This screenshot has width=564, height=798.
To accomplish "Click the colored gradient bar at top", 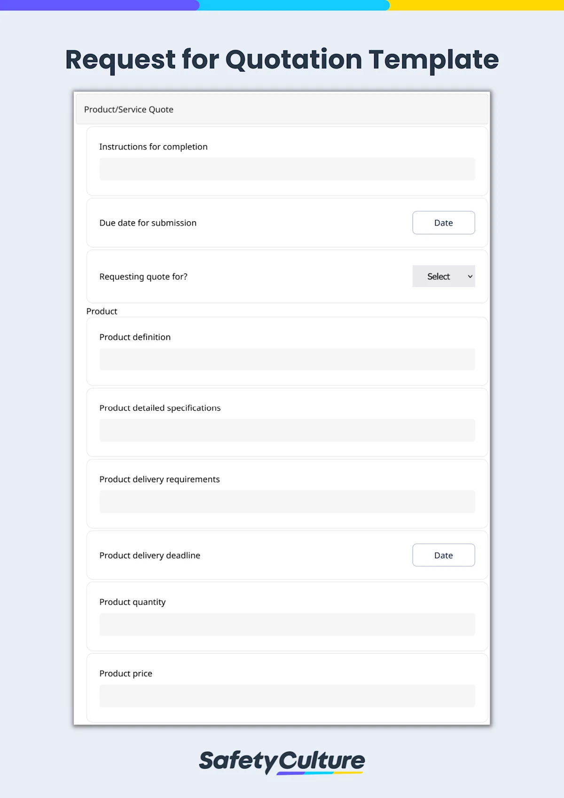I will (x=282, y=6).
